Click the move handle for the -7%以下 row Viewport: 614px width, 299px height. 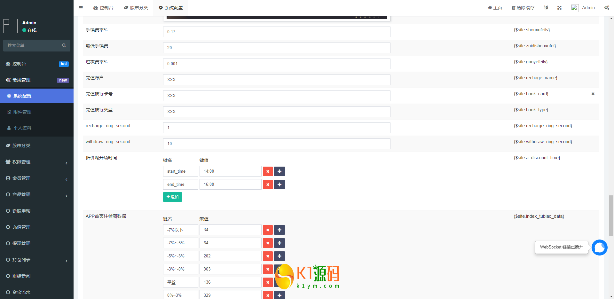click(x=279, y=230)
